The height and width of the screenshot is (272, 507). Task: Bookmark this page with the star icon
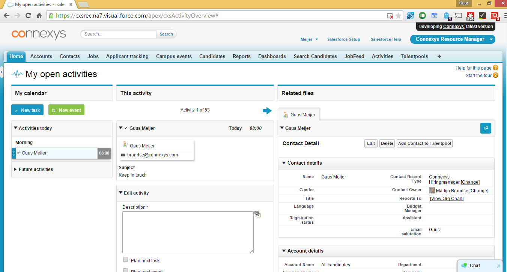tap(399, 16)
